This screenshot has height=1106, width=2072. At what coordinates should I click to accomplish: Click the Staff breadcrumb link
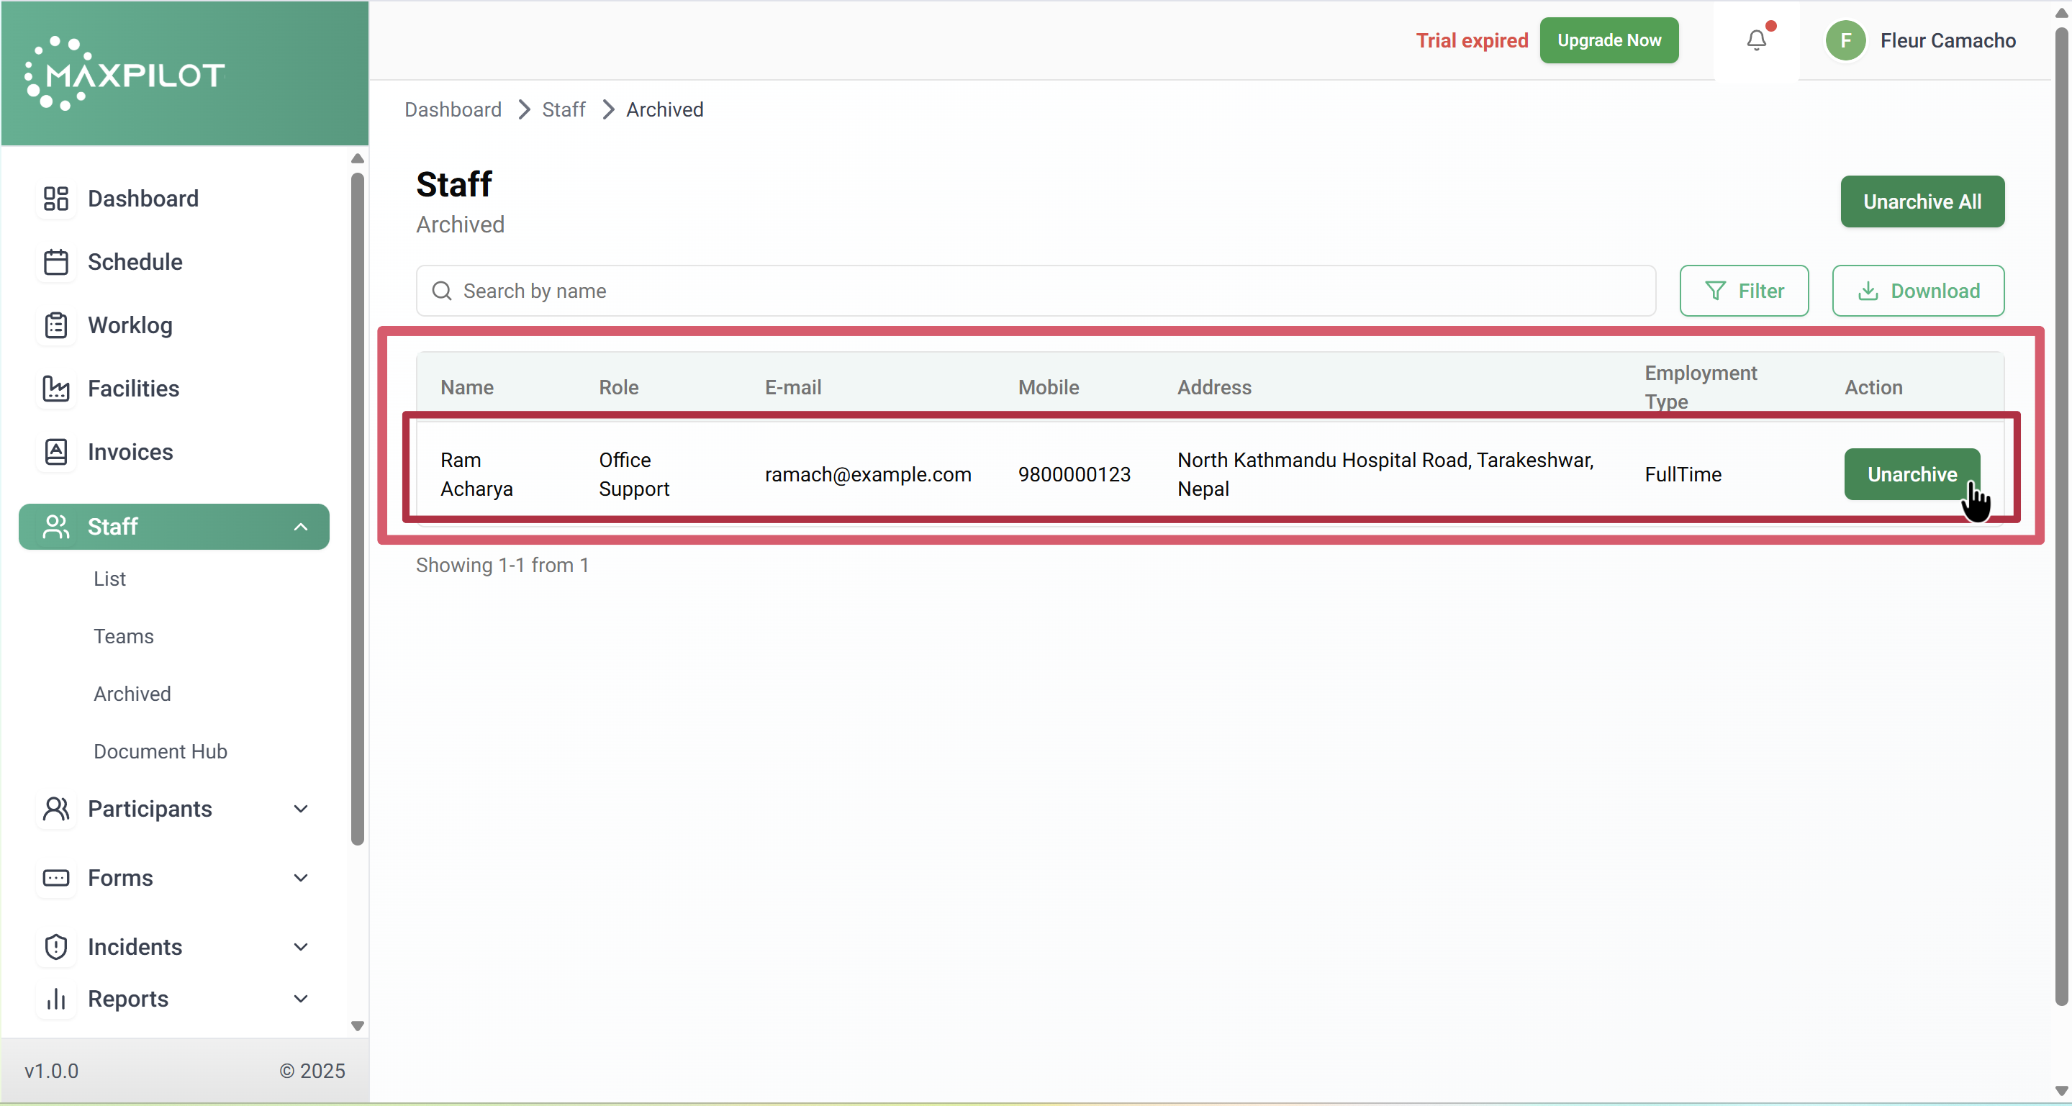pyautogui.click(x=563, y=109)
